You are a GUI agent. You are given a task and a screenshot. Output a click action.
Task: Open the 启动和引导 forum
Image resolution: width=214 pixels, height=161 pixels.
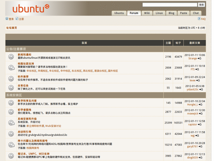(25, 132)
